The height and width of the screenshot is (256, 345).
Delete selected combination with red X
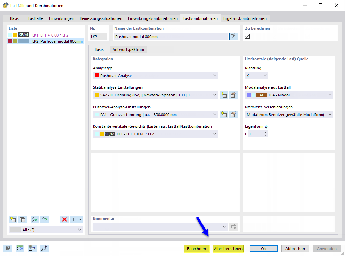(64, 219)
